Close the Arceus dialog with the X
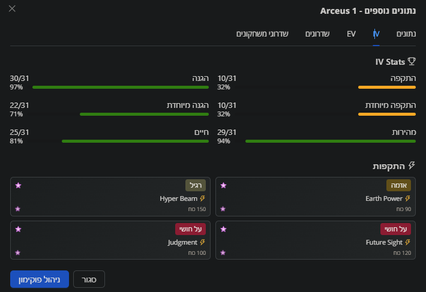This screenshot has width=426, height=292. tap(13, 9)
